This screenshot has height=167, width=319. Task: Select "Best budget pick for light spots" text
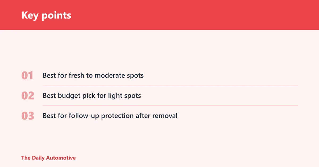click(x=92, y=96)
